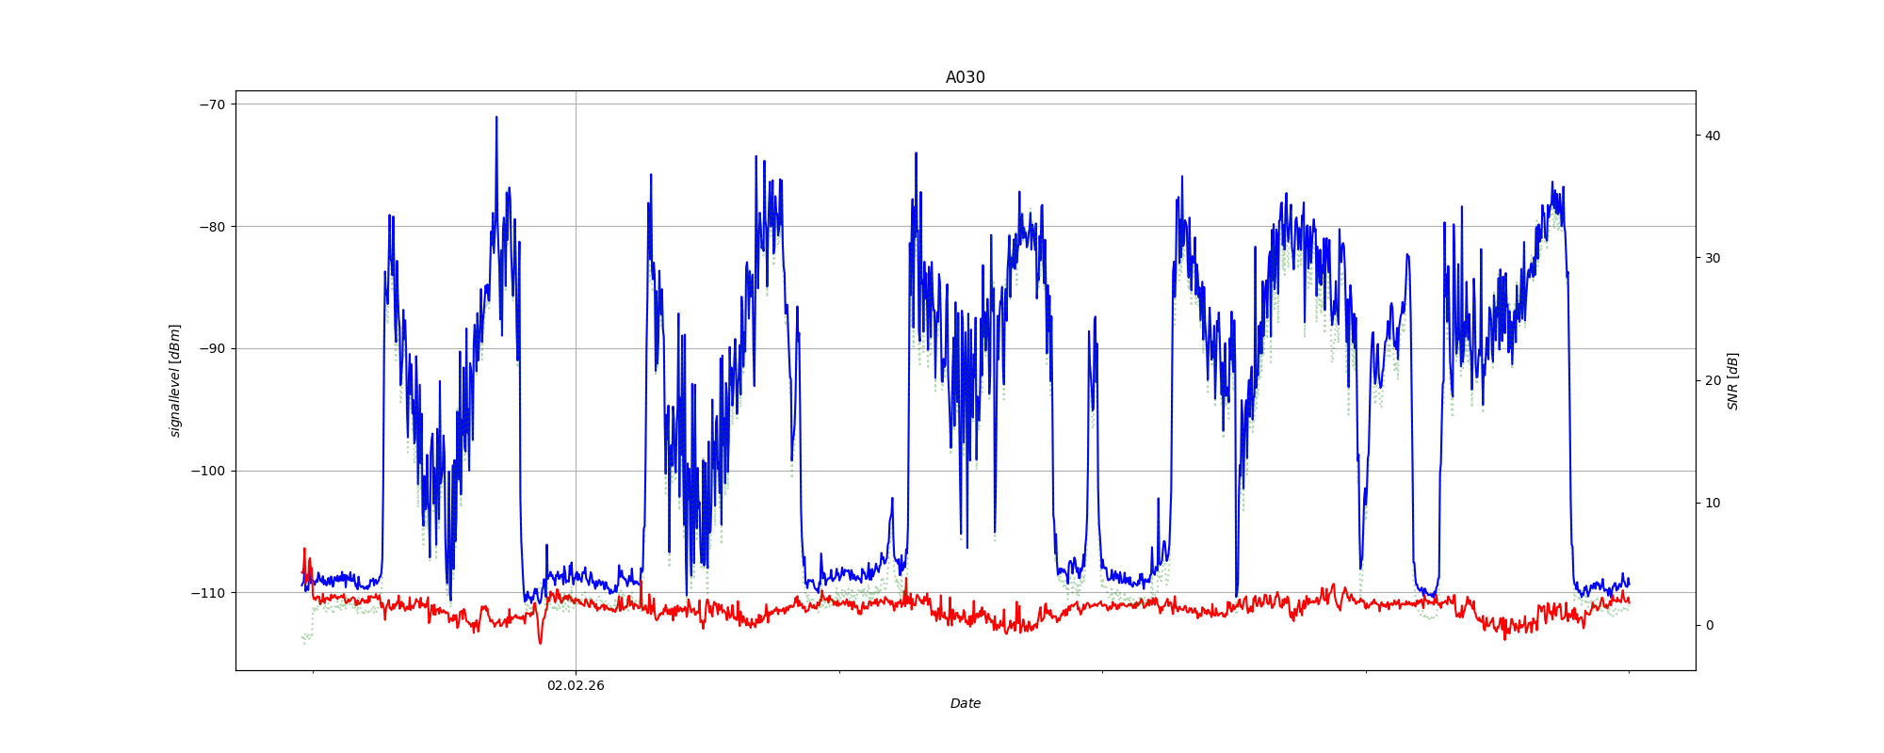Click the 30 tick on SNR axis
The image size is (1884, 753).
coord(1712,258)
